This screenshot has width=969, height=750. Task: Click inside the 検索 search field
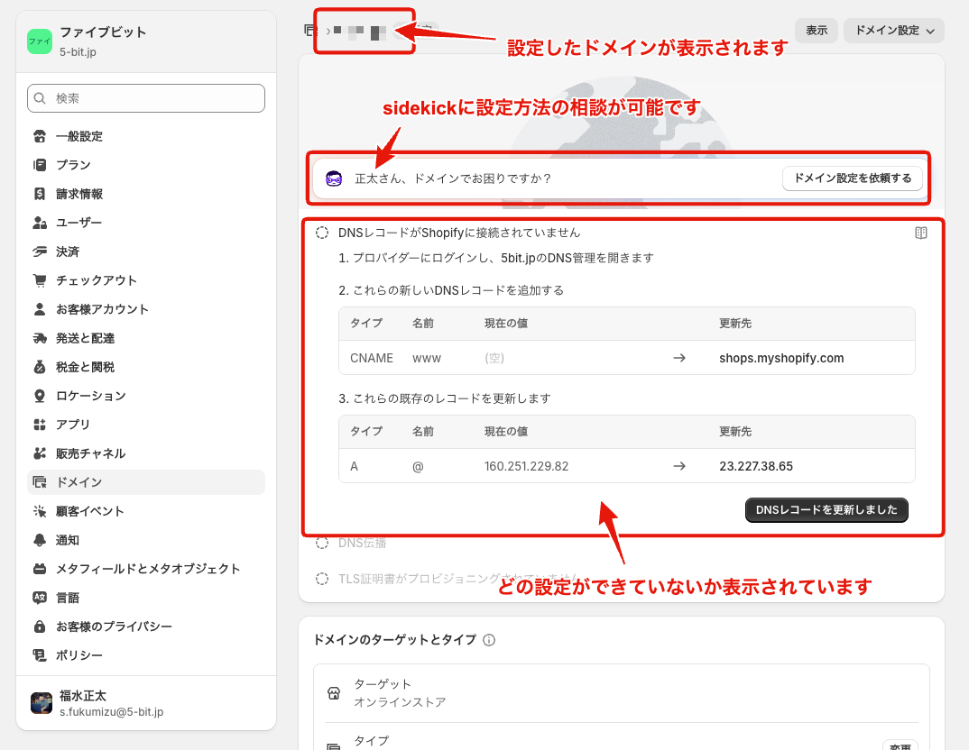pos(145,98)
